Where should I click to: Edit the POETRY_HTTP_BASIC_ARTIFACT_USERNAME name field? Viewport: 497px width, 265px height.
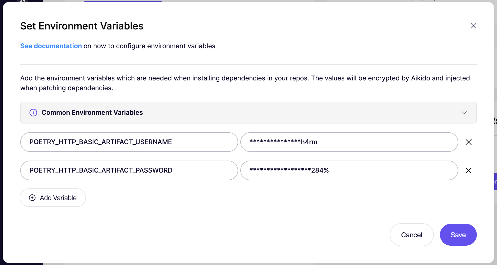129,142
